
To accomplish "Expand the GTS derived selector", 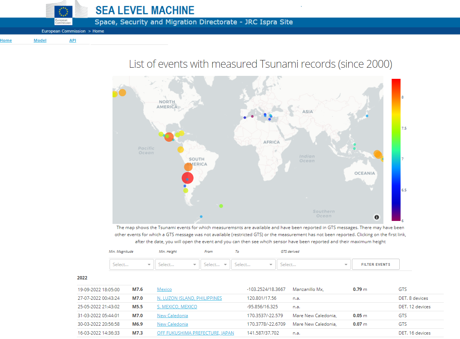I will coord(313,264).
